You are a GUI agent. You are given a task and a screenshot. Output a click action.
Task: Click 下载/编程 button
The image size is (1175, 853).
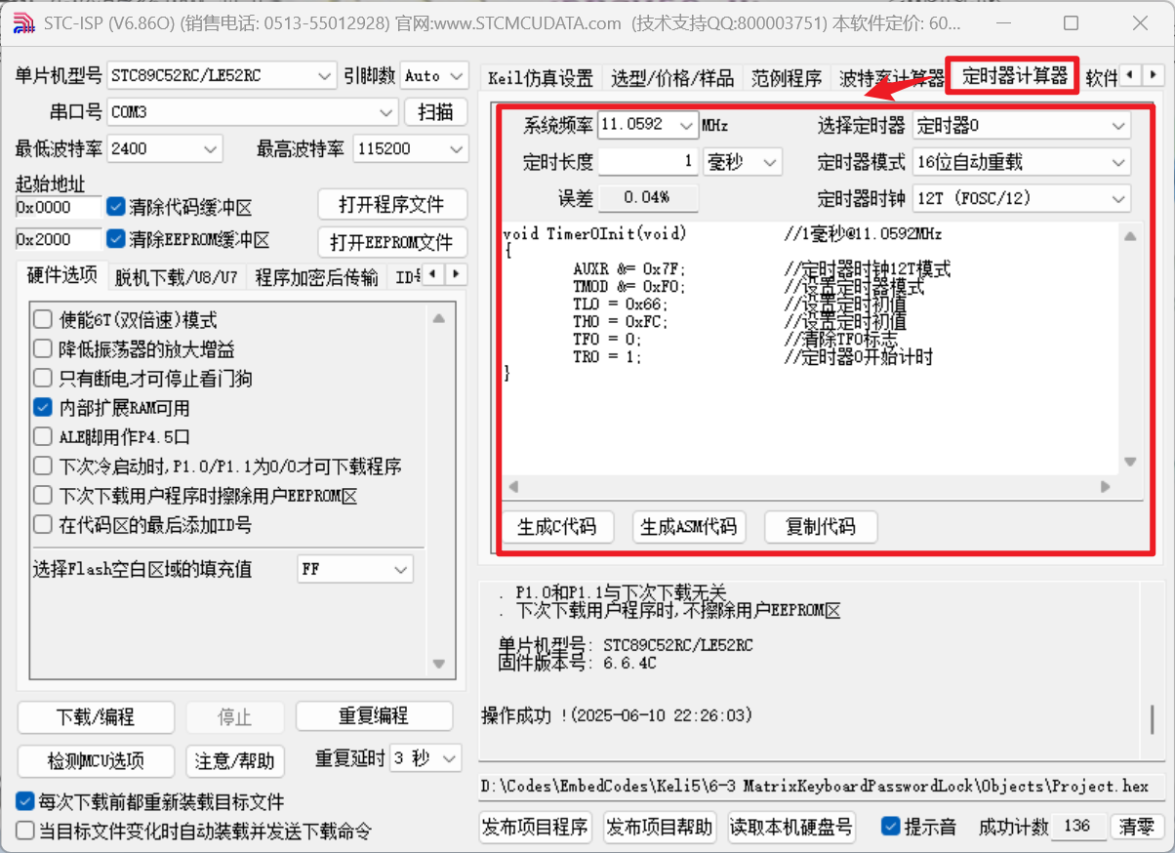[x=96, y=716]
